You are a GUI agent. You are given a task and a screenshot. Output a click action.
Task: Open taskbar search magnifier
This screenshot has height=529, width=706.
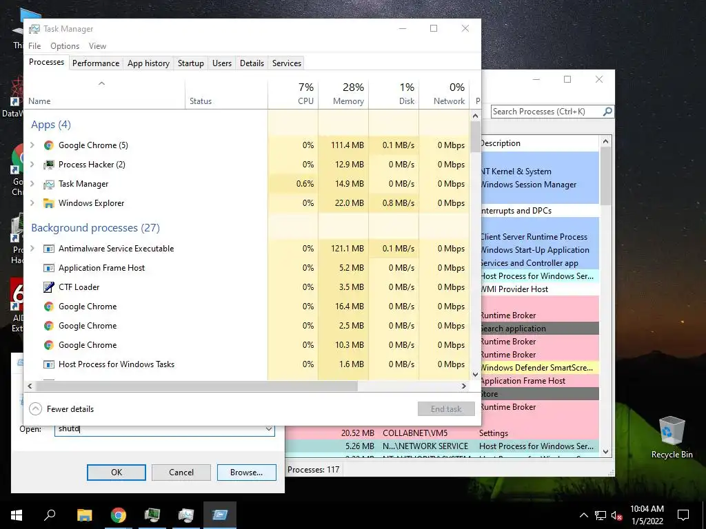50,515
